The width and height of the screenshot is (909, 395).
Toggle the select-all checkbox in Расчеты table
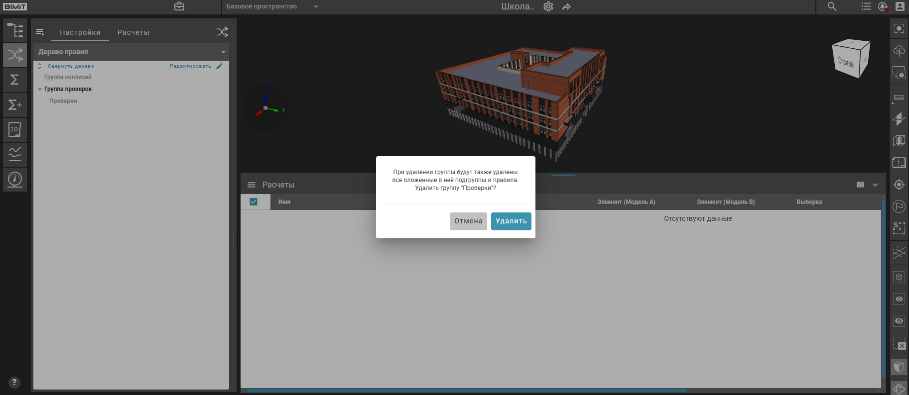coord(254,202)
